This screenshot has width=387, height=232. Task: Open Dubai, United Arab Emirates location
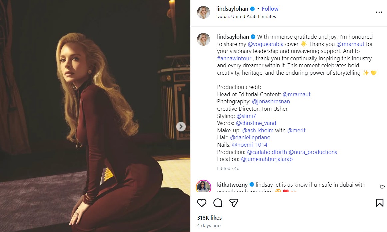pyautogui.click(x=246, y=16)
